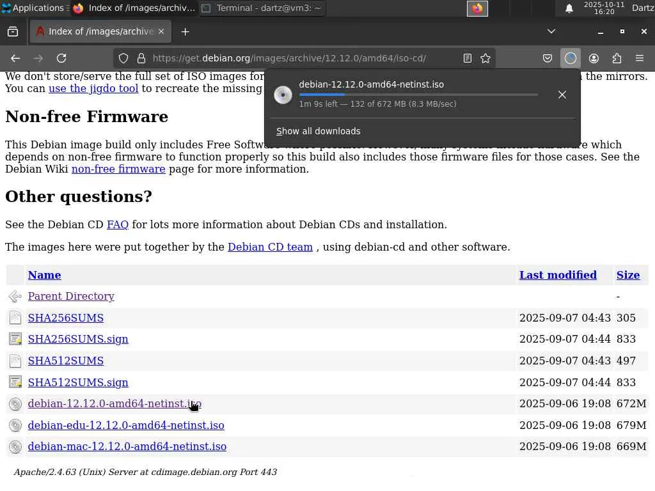Click the Firefox reload page icon
This screenshot has height=491, width=655.
tap(61, 58)
